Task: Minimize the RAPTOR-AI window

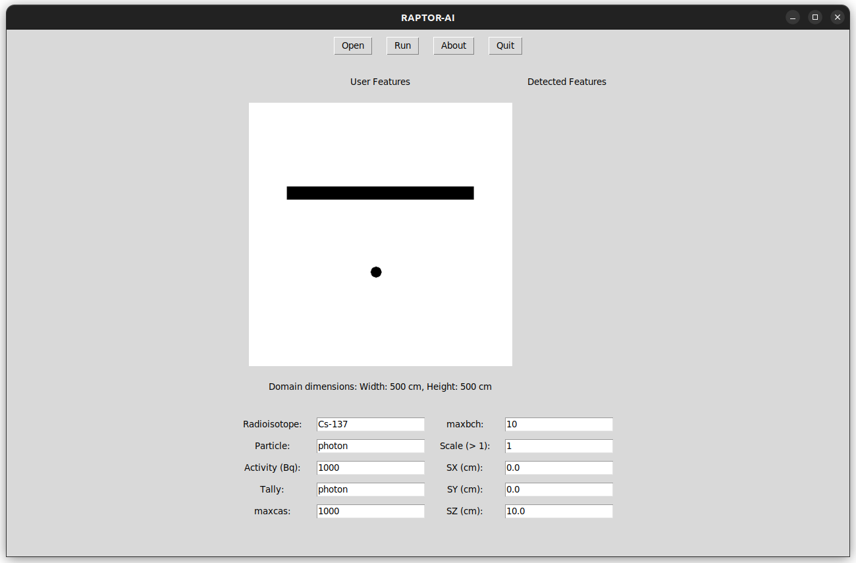Action: [793, 18]
